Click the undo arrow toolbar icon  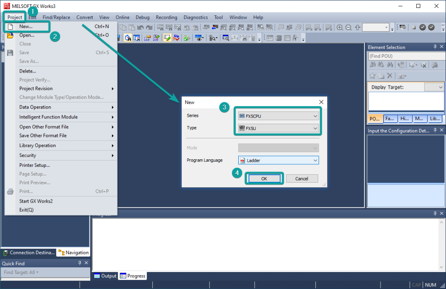[x=141, y=28]
